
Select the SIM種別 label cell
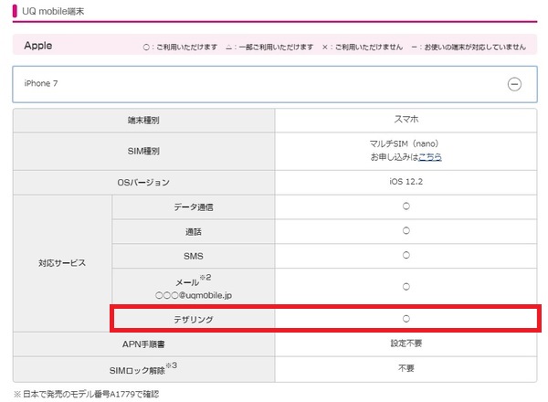143,152
